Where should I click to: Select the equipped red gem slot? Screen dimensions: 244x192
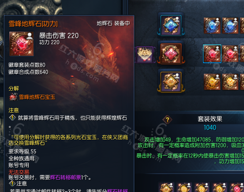(x=171, y=53)
